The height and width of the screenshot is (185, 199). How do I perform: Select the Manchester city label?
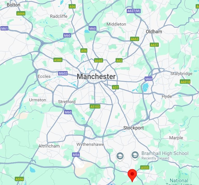tap(96, 76)
